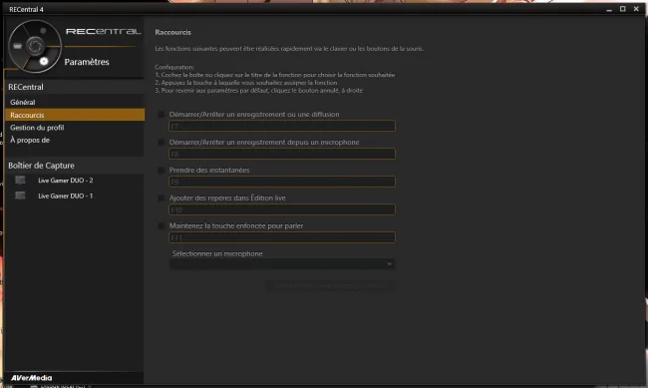
Task: Click the central swirl capture icon
Action: coord(35,46)
